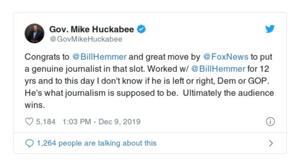Open "1,264 people are talking about this"
This screenshot has width=300, height=167.
click(x=96, y=143)
